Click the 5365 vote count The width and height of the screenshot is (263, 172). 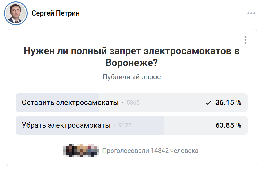133,103
